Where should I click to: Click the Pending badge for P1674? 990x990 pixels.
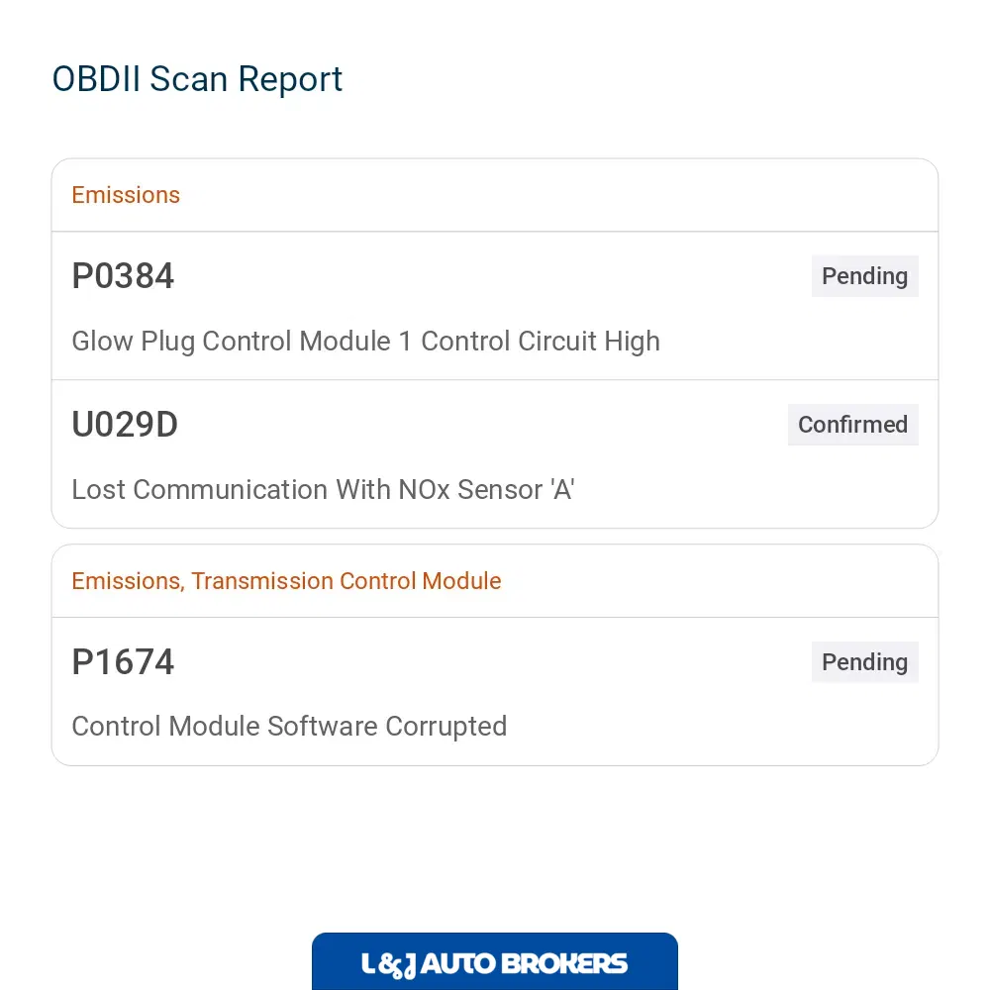click(x=865, y=661)
